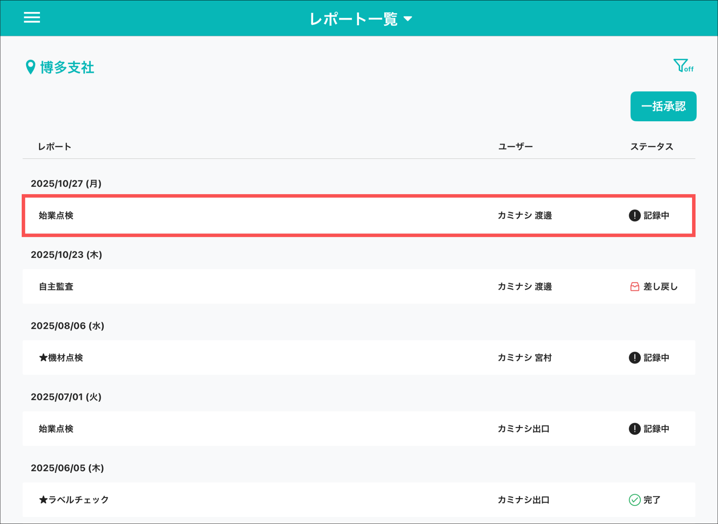
Task: Click the 差し戻し inbox icon
Action: click(x=634, y=287)
